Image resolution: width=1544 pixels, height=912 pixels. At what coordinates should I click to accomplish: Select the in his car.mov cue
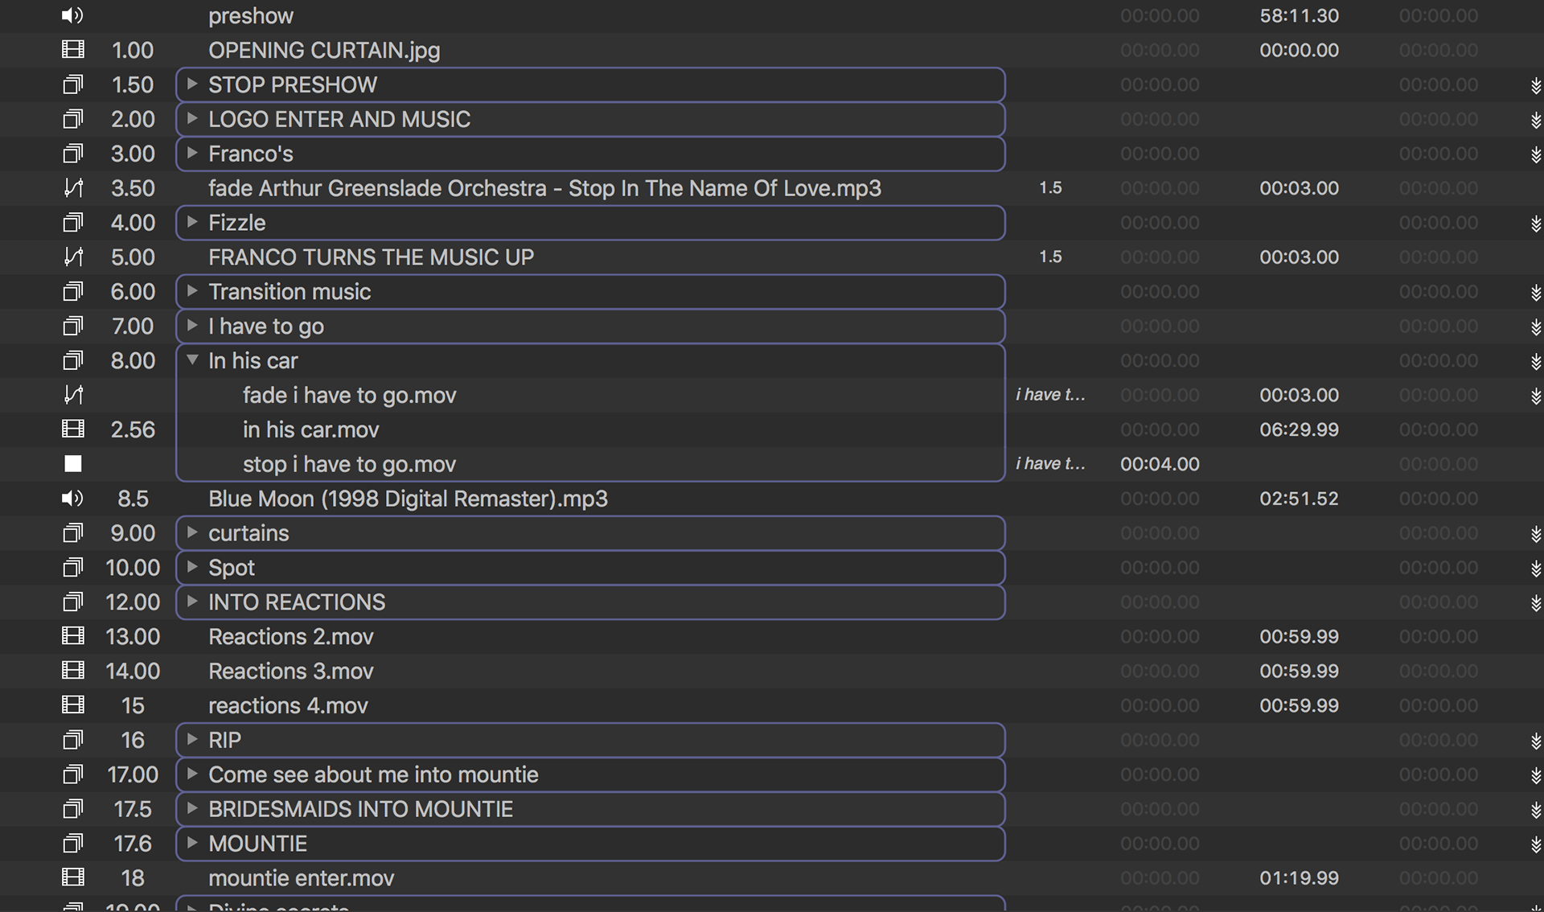pyautogui.click(x=310, y=429)
